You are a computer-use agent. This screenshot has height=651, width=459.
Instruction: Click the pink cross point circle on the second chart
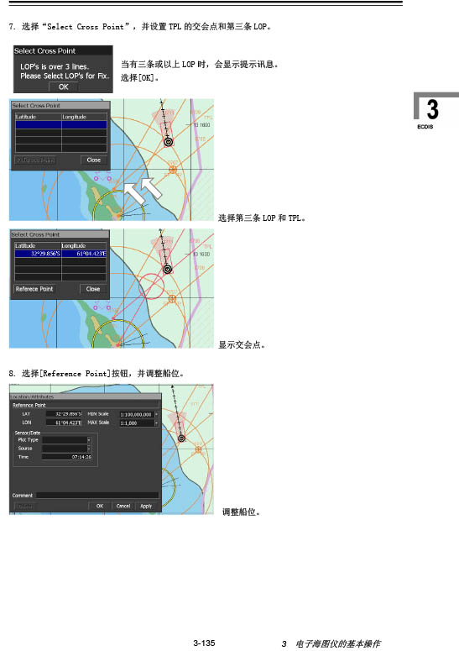click(151, 286)
